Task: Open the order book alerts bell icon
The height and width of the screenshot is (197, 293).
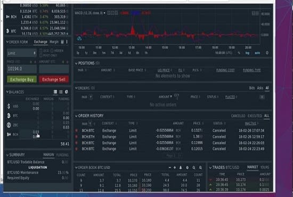Action: tap(181, 168)
